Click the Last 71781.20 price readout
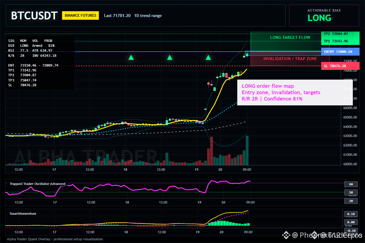The height and width of the screenshot is (243, 365). [117, 15]
